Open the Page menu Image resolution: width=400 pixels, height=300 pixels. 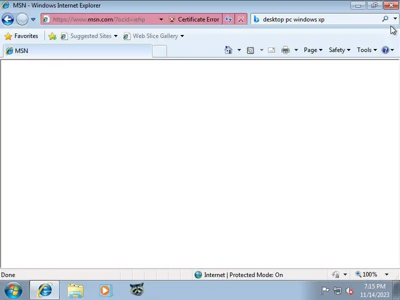(313, 50)
